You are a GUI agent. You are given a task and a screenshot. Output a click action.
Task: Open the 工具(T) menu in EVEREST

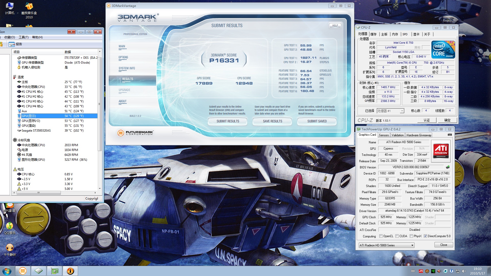tap(24, 37)
